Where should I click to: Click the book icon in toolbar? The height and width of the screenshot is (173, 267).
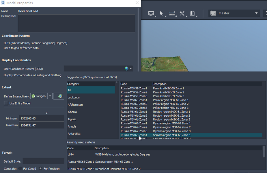point(193,13)
